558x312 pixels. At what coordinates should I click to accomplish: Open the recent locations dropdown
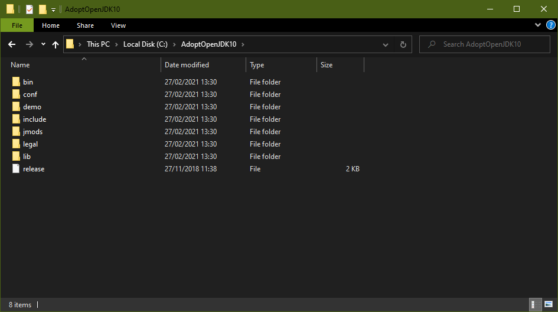[43, 44]
